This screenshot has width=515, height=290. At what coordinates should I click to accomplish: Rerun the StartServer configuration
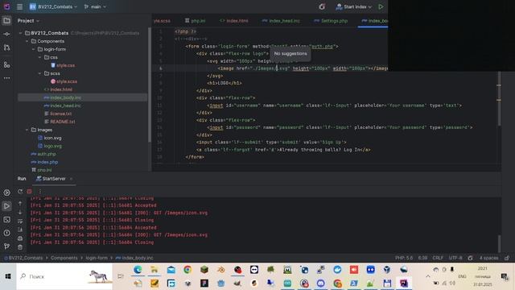(20, 192)
